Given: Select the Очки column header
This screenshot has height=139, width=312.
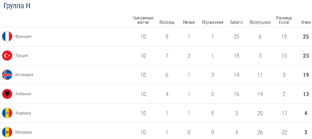Looking at the screenshot, I should (306, 22).
